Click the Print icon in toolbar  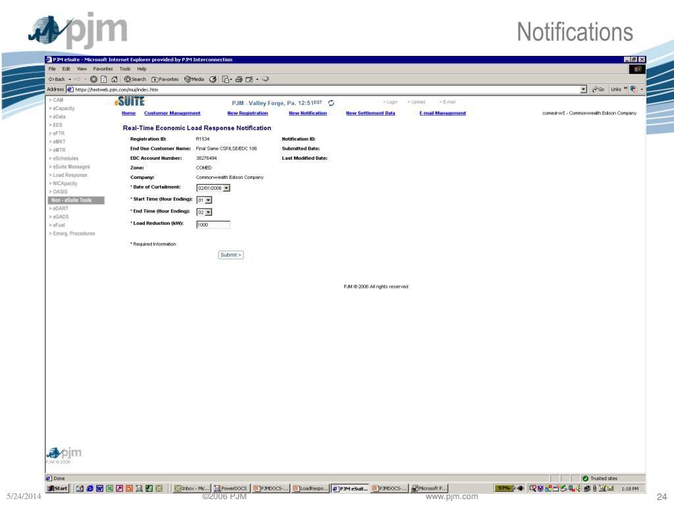(238, 79)
